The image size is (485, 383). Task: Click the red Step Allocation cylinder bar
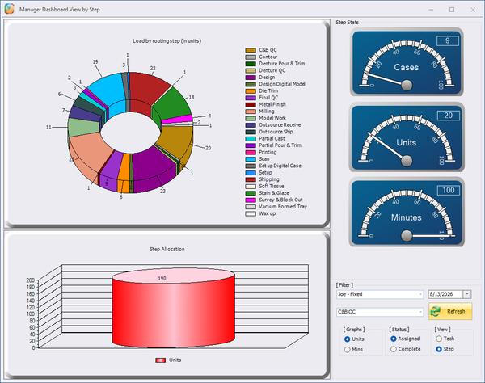pyautogui.click(x=173, y=312)
